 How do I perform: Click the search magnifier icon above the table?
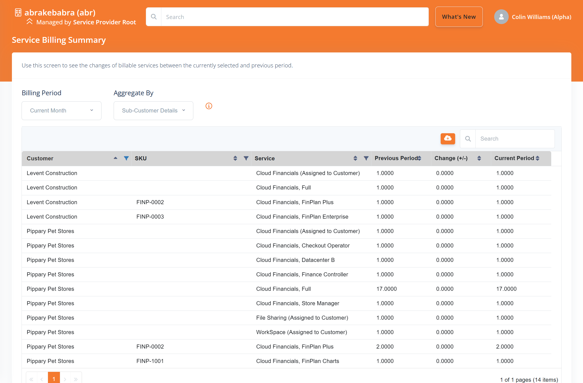468,139
